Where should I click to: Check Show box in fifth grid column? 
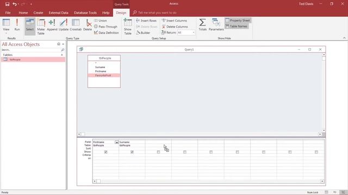coord(211,152)
